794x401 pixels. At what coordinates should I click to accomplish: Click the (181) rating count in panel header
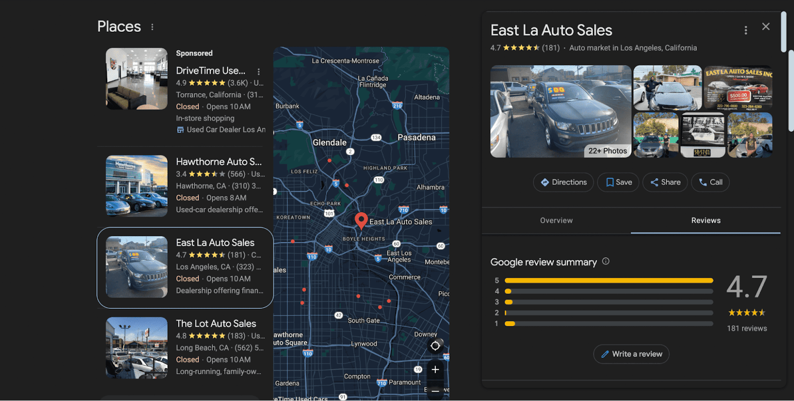click(550, 48)
